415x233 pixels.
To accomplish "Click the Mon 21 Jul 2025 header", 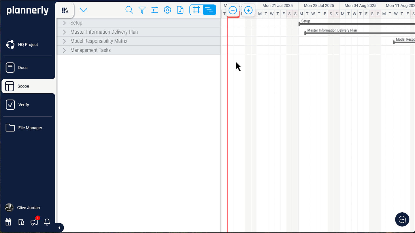I will click(x=278, y=5).
